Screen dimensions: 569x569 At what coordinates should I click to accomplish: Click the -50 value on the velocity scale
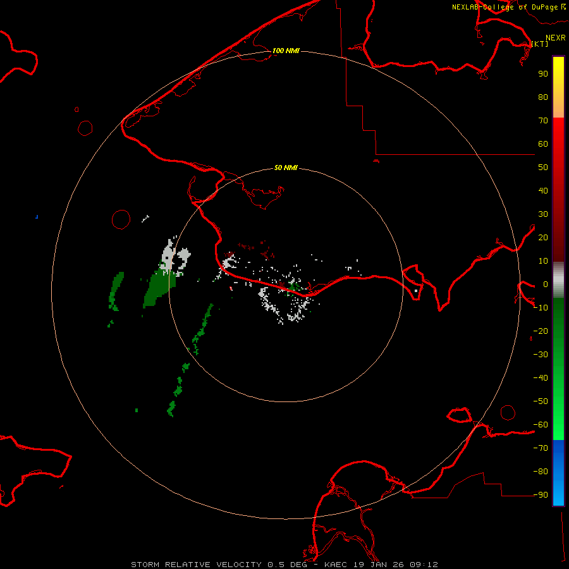click(x=541, y=401)
